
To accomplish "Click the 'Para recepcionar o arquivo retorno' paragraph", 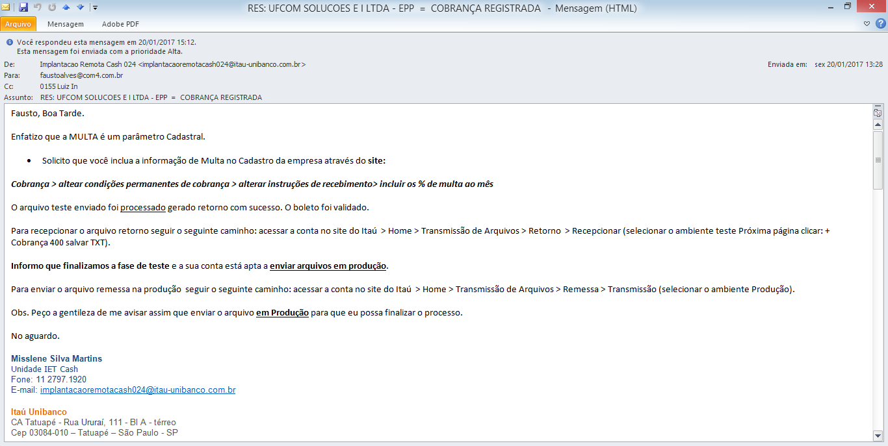I will [421, 237].
